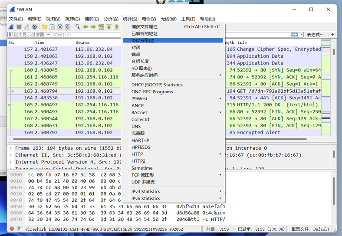
Task: Save the capture file
Action: pyautogui.click(x=52, y=27)
